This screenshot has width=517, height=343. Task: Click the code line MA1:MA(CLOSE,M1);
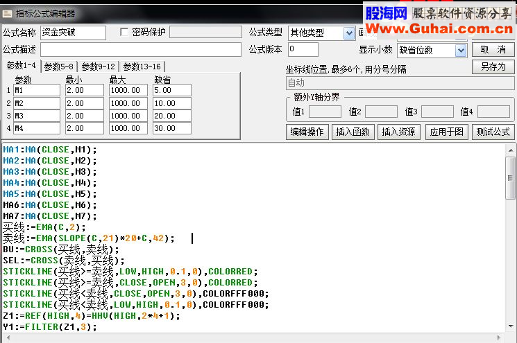point(50,150)
